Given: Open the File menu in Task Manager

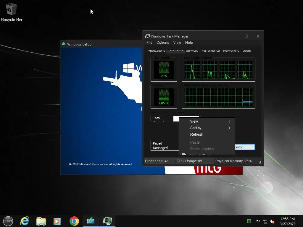Looking at the screenshot, I should pos(149,43).
